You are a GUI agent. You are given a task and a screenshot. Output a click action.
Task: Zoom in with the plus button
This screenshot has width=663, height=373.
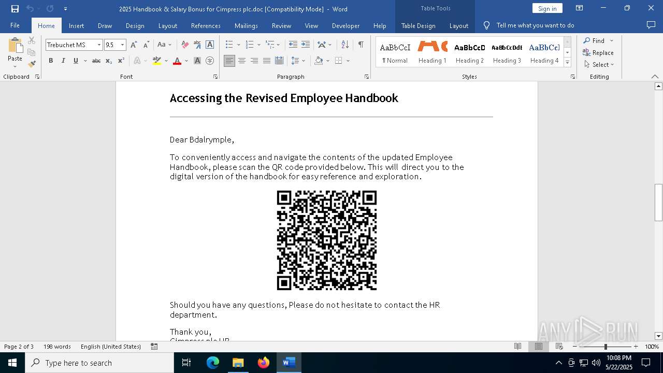(x=636, y=347)
